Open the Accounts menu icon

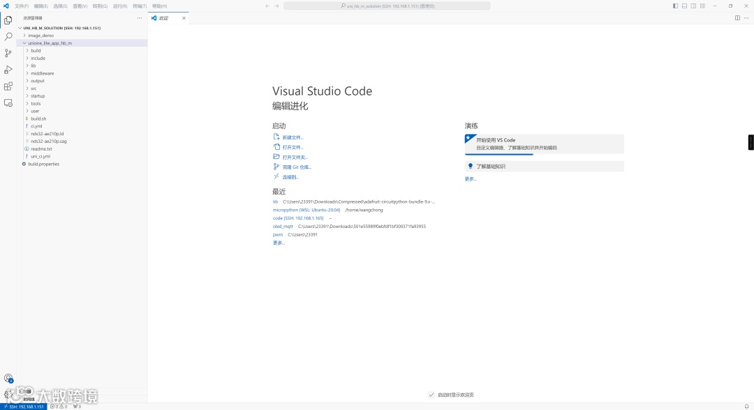point(8,379)
